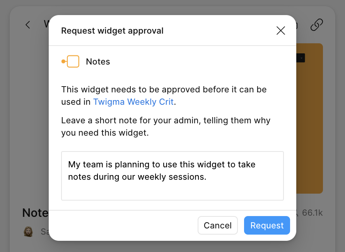Click the user icon beside 66.1k
Image resolution: width=345 pixels, height=252 pixels.
pos(297,213)
